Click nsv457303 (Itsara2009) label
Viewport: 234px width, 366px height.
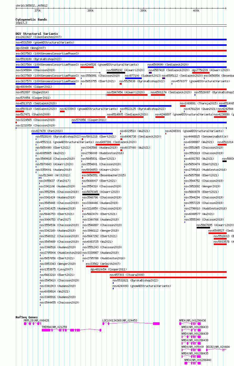(x=127, y=275)
